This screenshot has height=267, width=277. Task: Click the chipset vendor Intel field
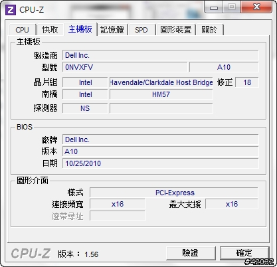coord(85,82)
